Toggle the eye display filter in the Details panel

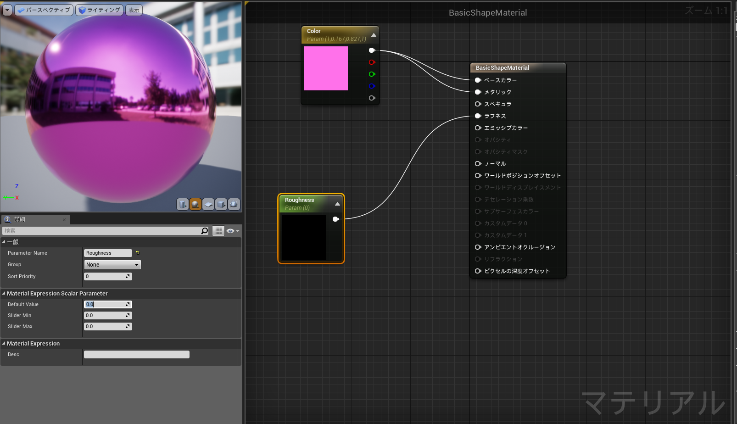coord(230,231)
